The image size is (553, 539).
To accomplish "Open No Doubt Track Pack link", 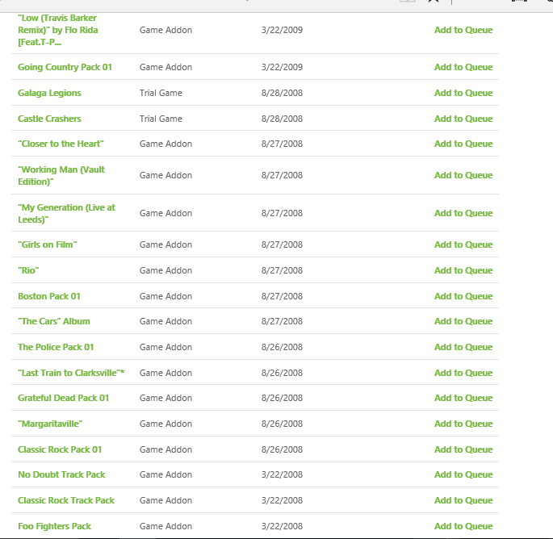I will click(x=61, y=474).
